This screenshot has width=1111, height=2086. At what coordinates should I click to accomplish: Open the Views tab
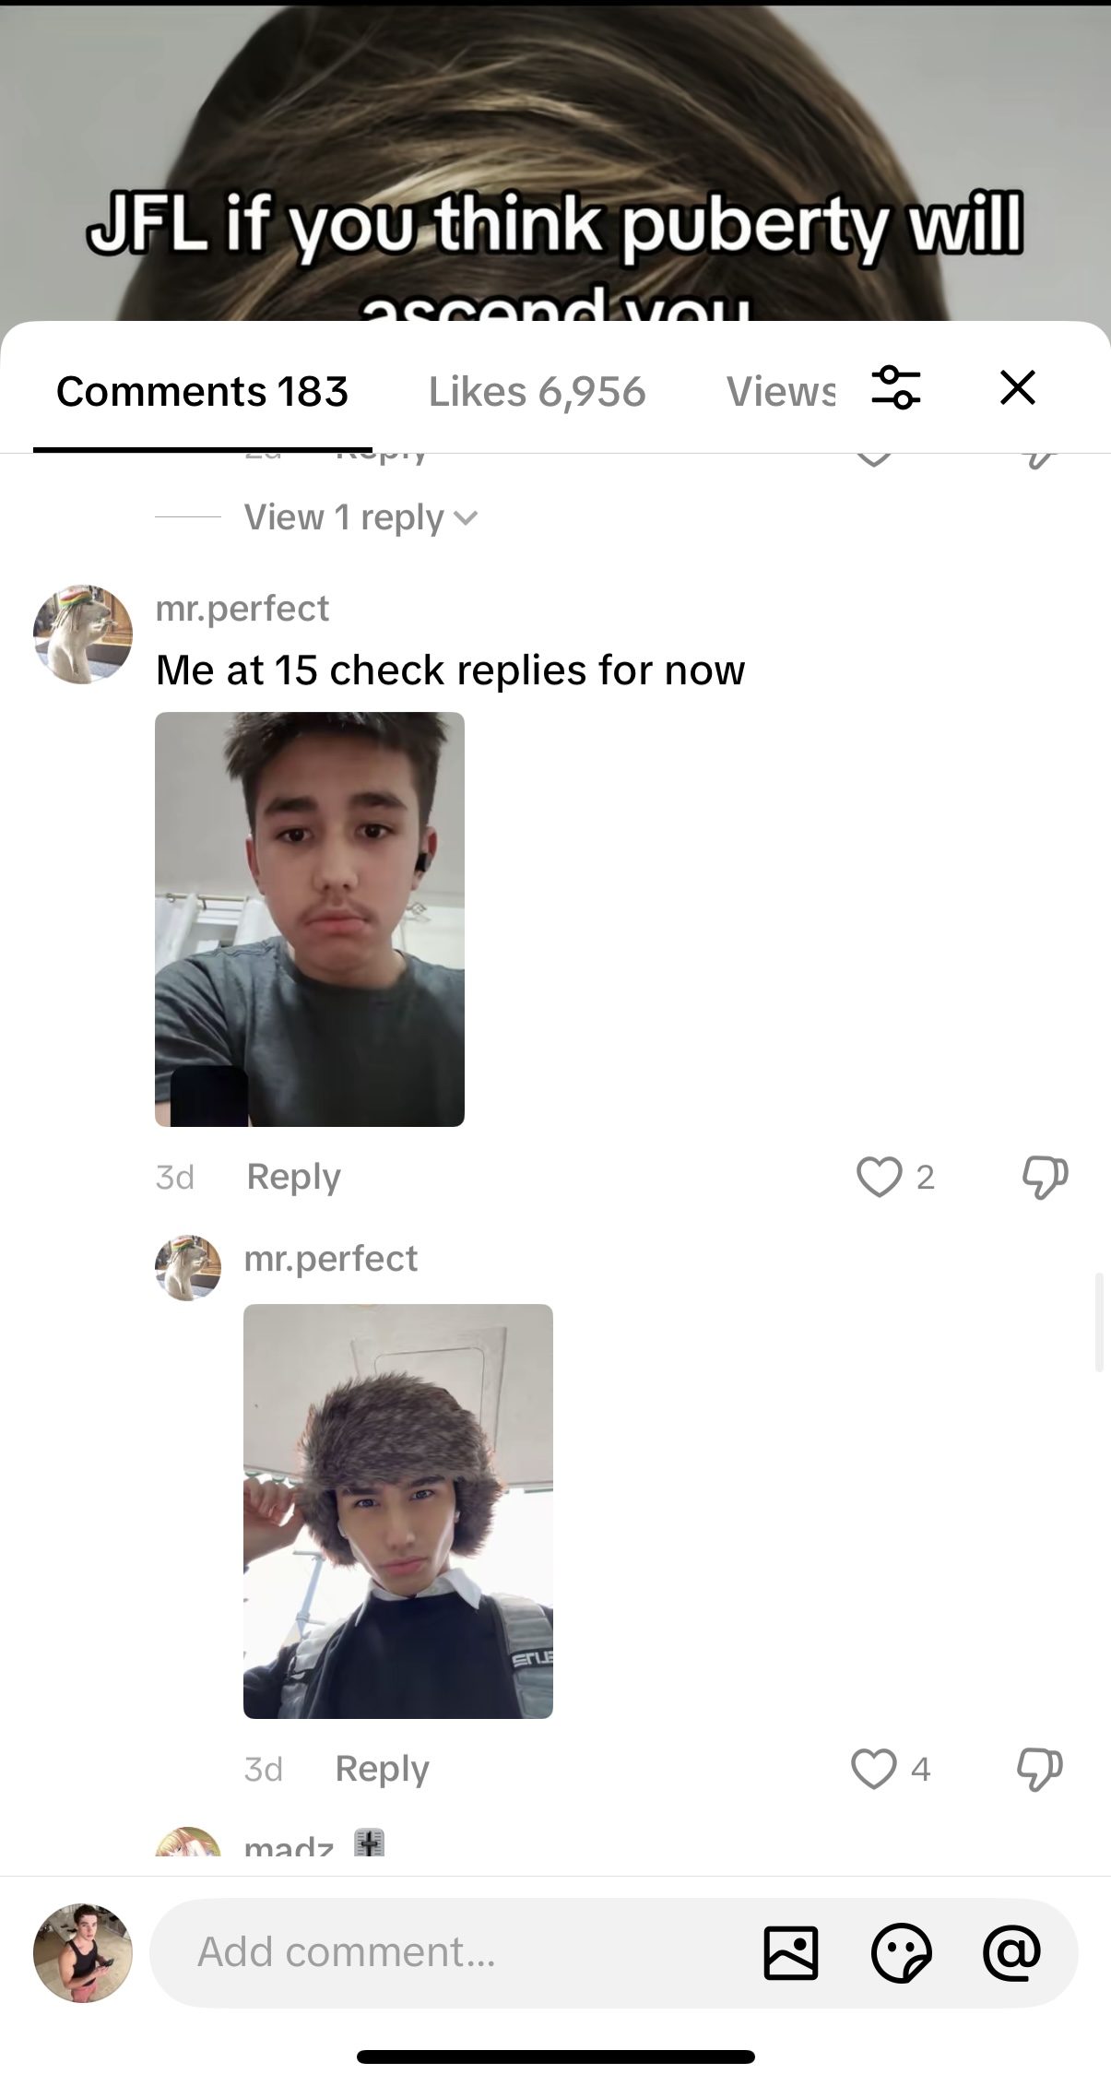(x=780, y=392)
